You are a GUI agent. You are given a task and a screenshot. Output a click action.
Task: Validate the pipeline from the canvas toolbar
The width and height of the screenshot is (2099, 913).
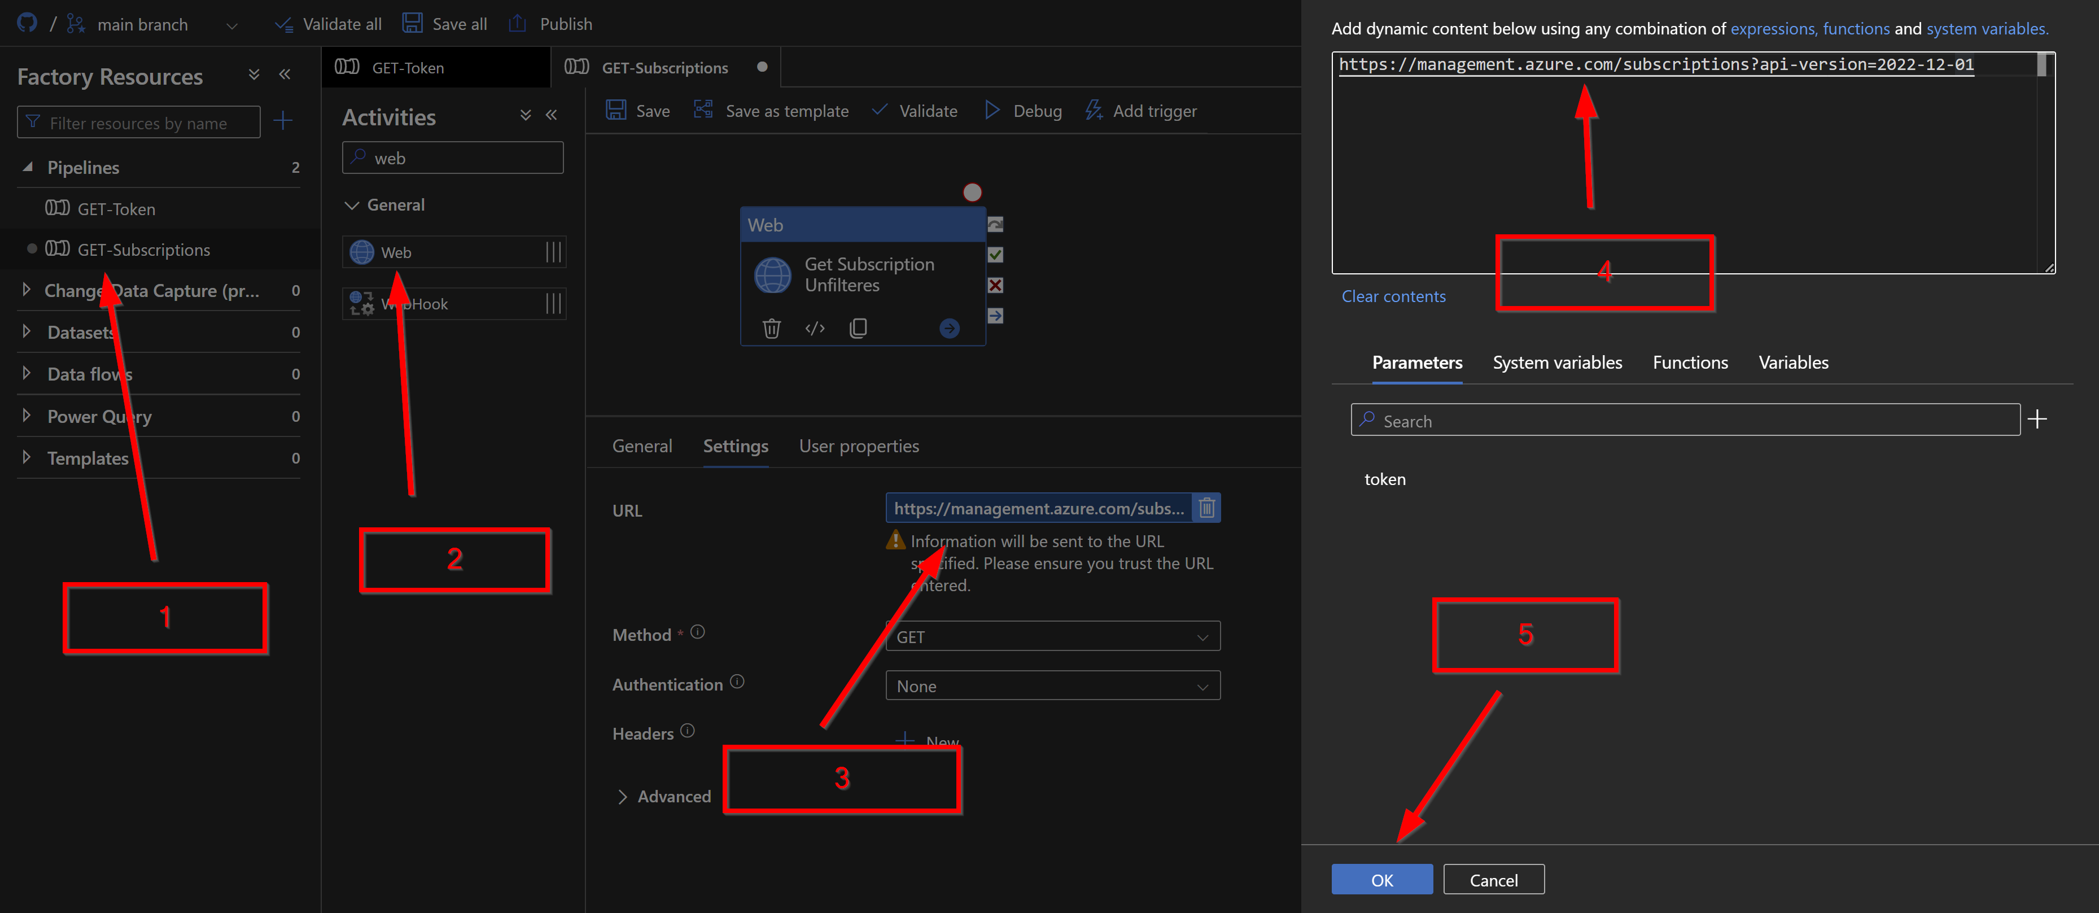point(914,110)
